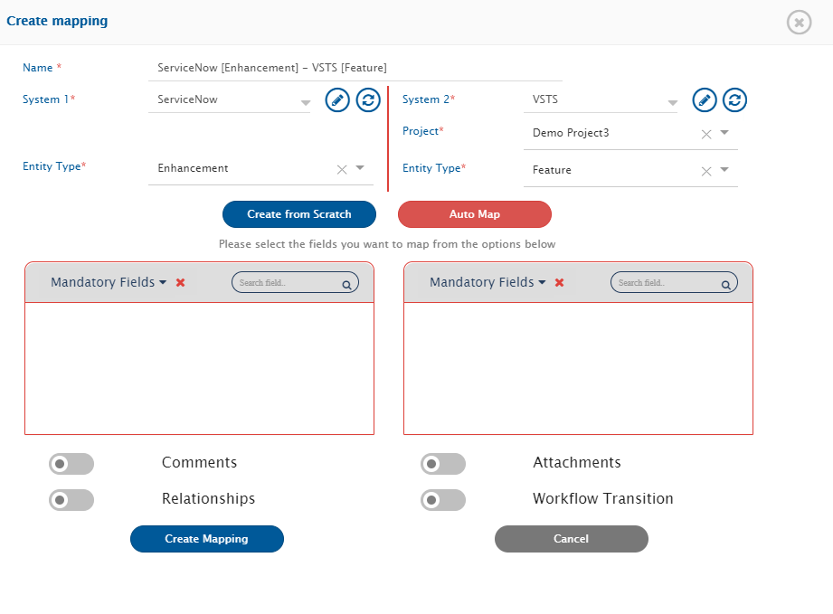
Task: Enable the Attachments toggle
Action: pos(443,464)
